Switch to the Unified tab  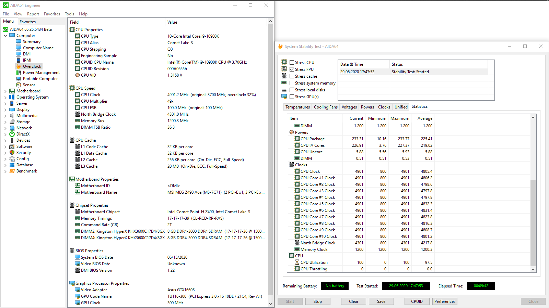pos(401,107)
